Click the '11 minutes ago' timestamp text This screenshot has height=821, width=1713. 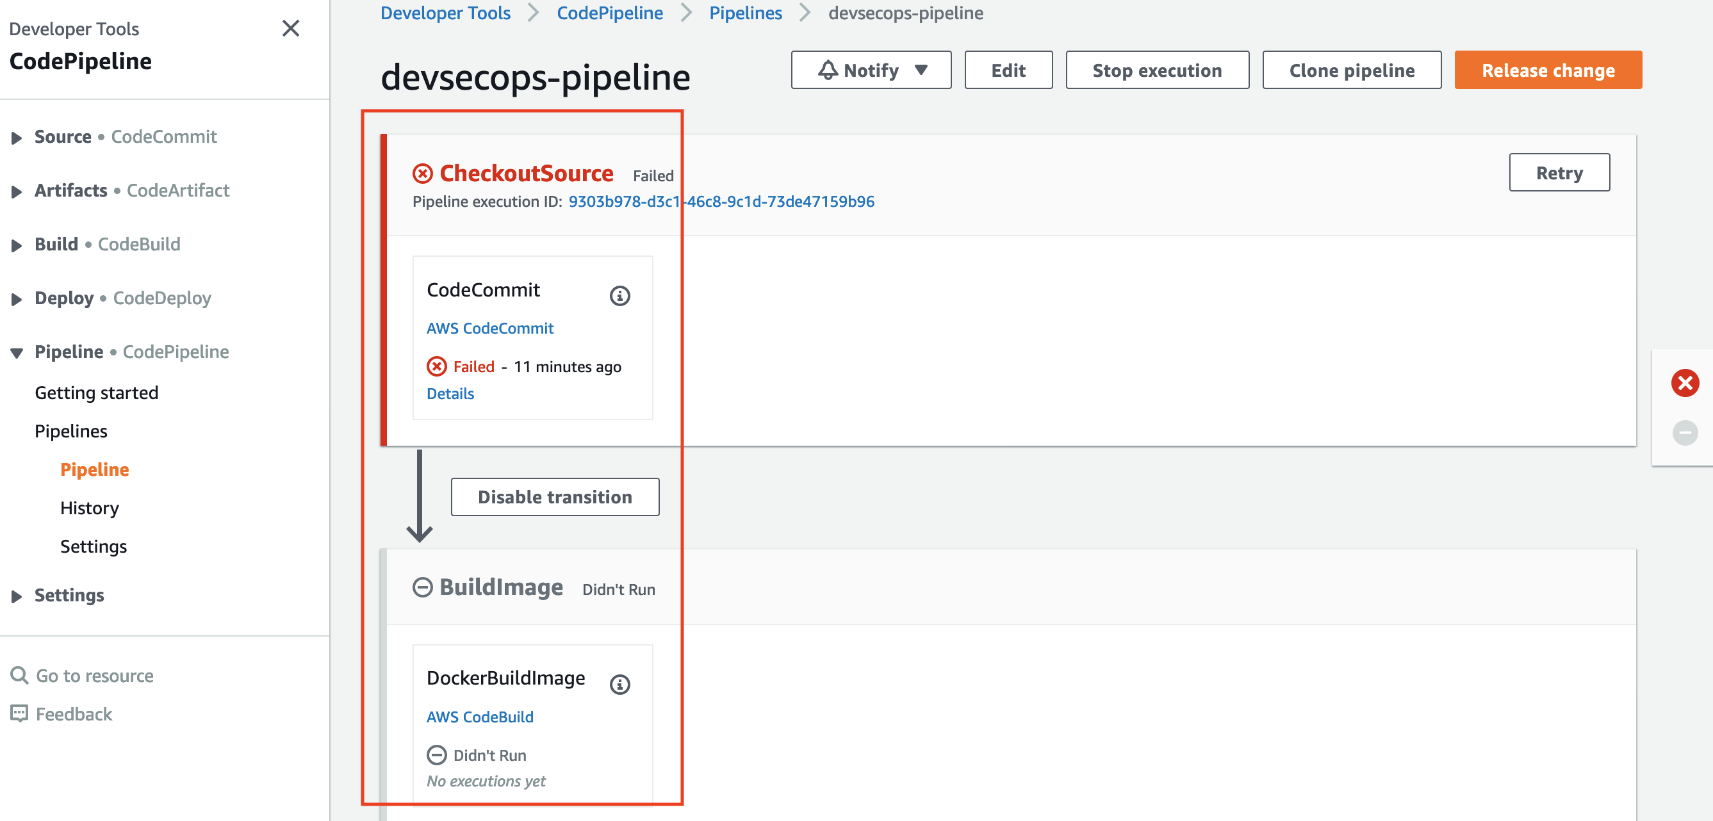click(x=567, y=366)
